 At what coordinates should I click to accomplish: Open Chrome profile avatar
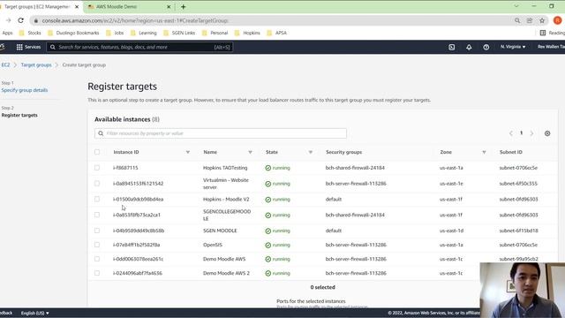pyautogui.click(x=557, y=20)
